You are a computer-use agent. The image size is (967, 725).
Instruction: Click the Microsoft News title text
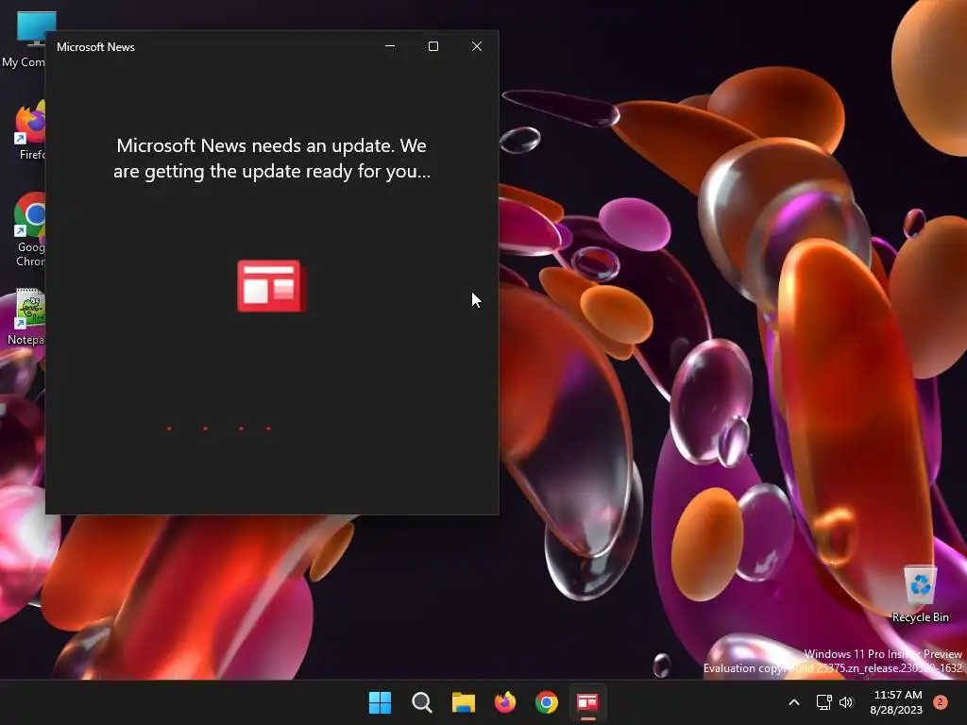tap(95, 47)
